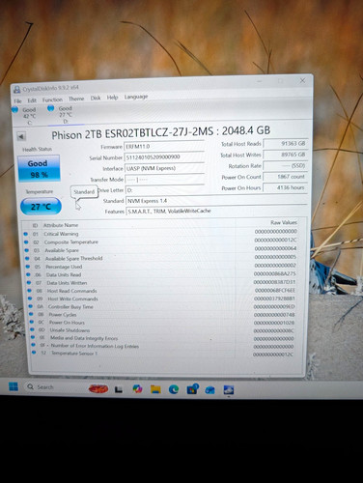Open Task View from the taskbar

(119, 389)
